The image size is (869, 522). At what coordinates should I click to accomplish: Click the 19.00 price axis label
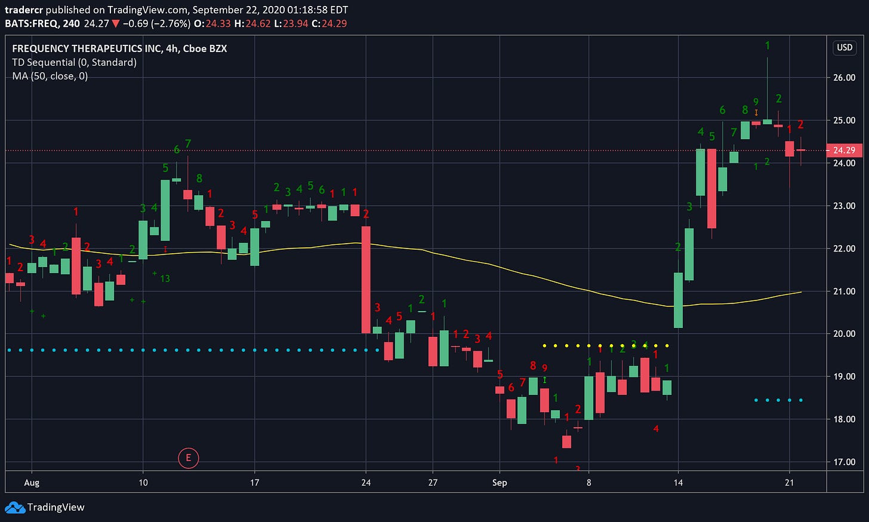pyautogui.click(x=845, y=377)
